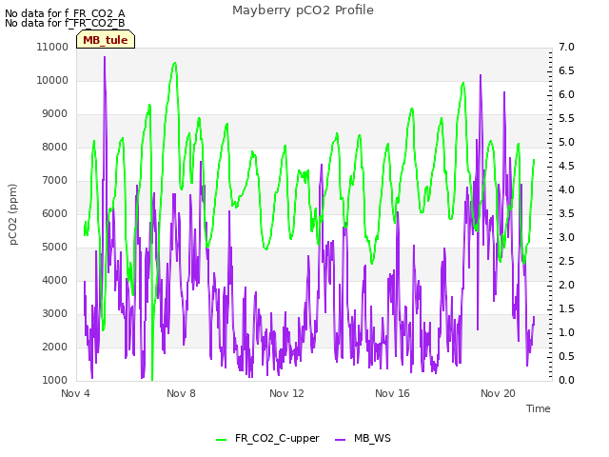Click the 4.5 right axis value

pos(566,166)
